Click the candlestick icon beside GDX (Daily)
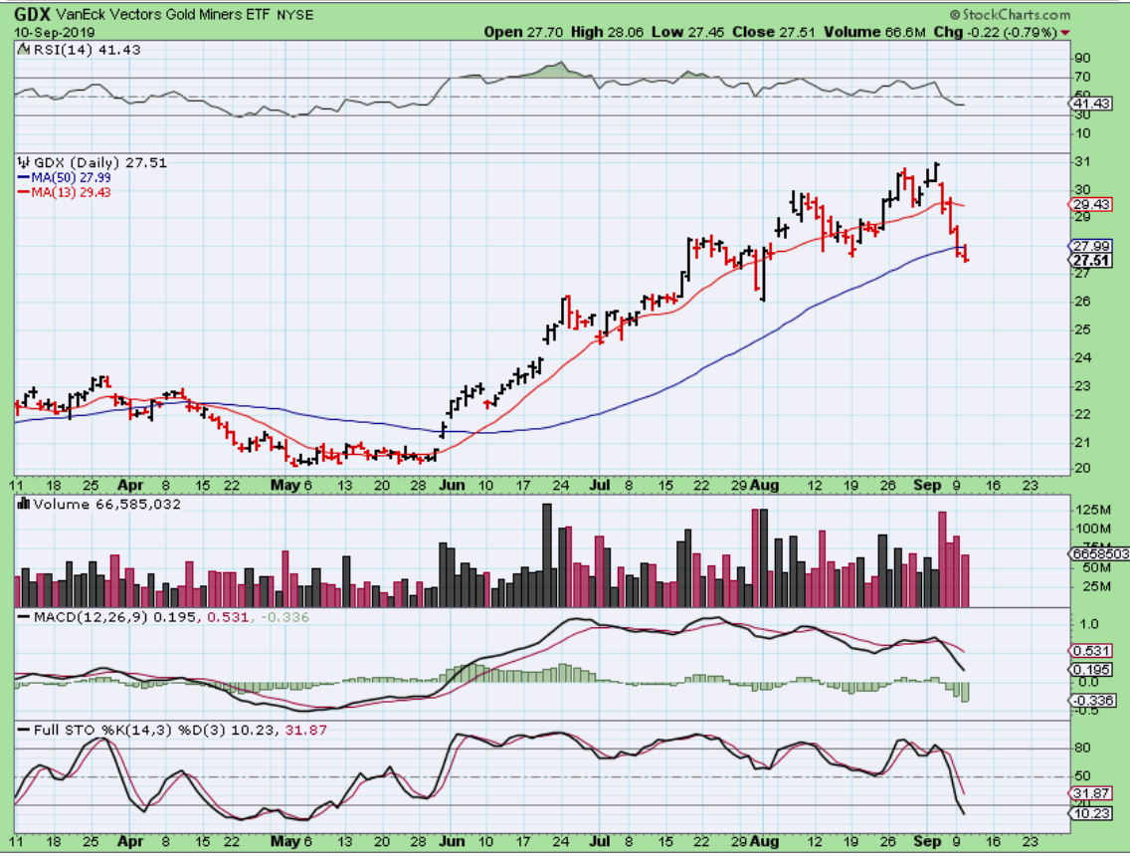Image resolution: width=1130 pixels, height=856 pixels. [24, 163]
